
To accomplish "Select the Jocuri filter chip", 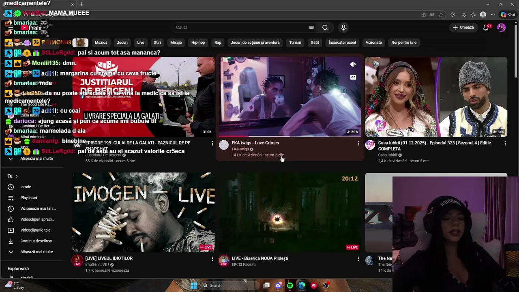I will click(122, 43).
